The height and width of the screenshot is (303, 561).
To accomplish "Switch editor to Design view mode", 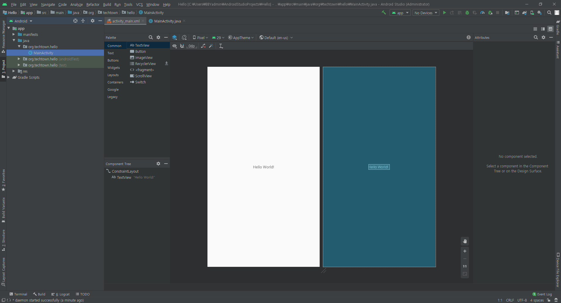I will 550,29.
